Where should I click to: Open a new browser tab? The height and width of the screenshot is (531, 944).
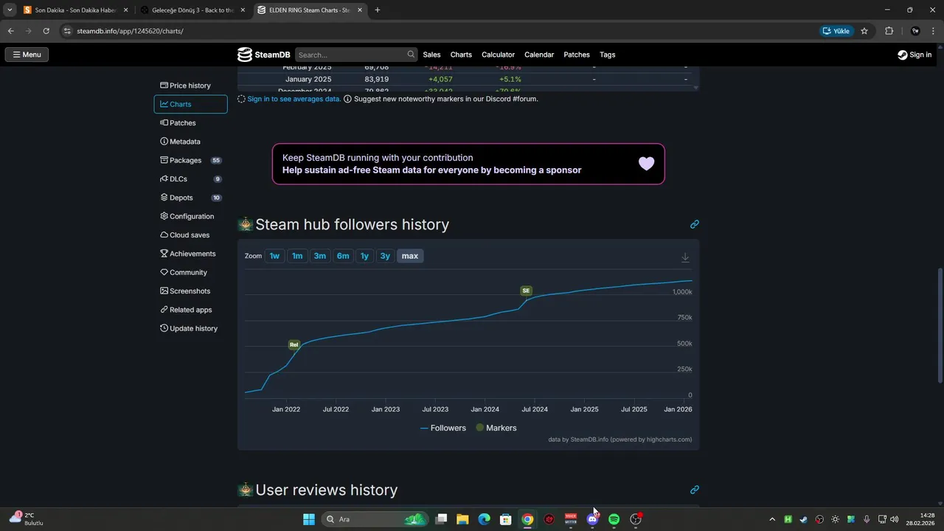click(378, 10)
